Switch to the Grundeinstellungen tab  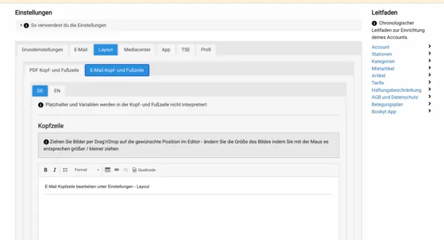42,50
